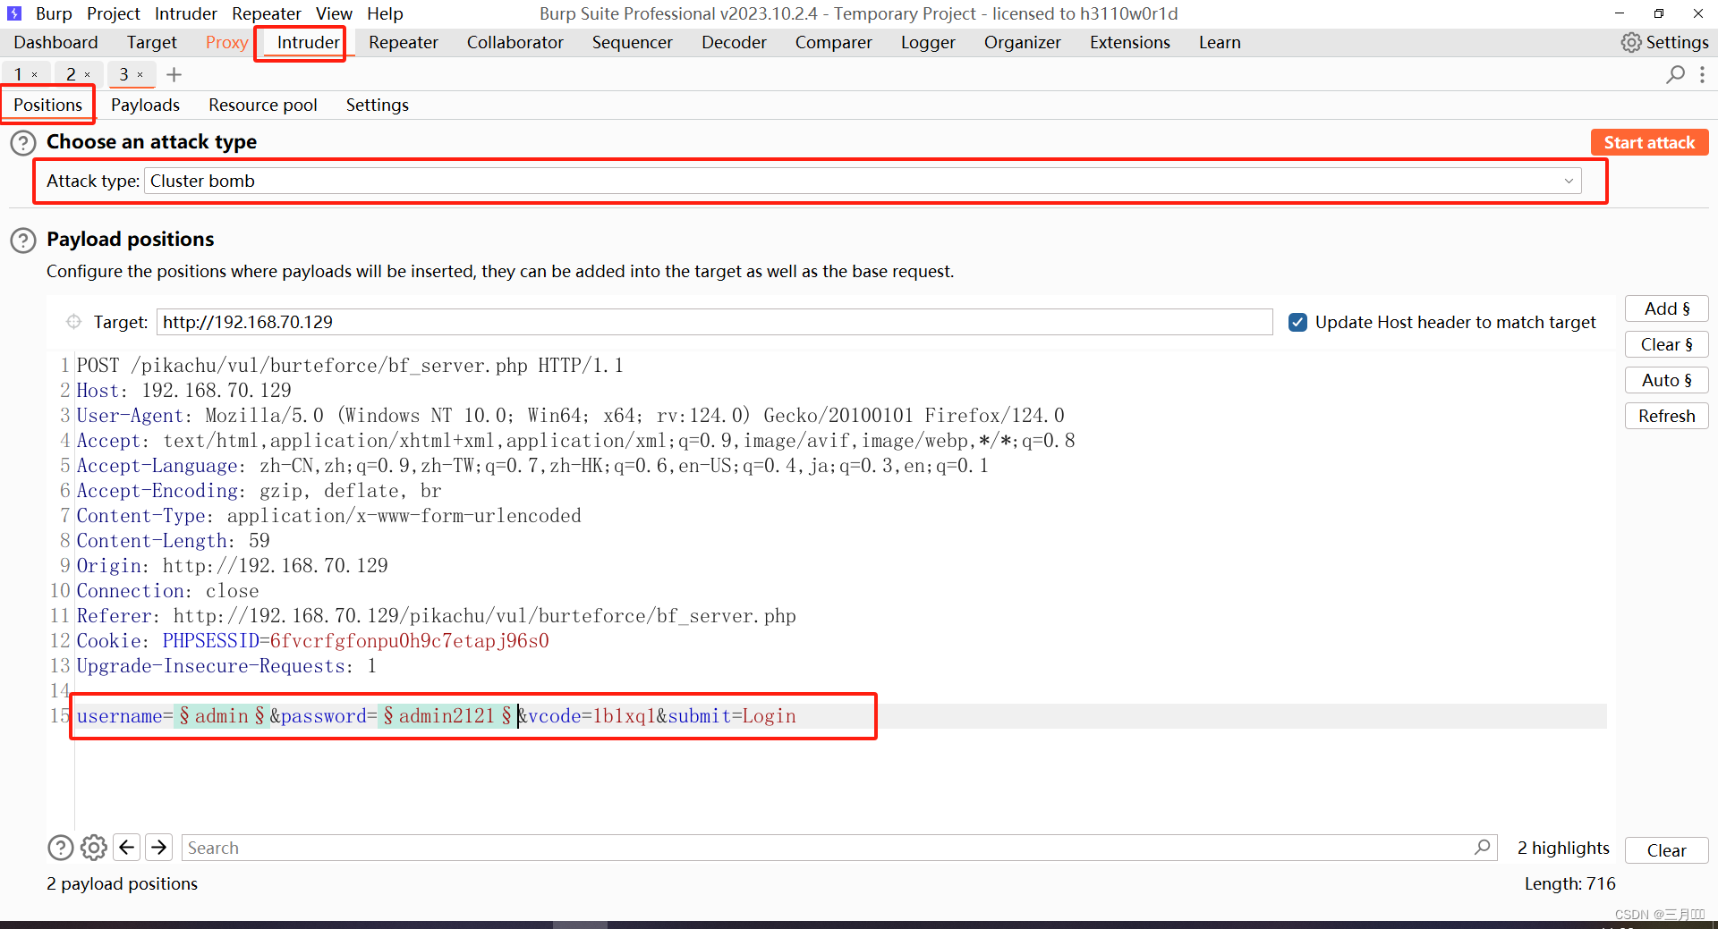Click the Target URL input field
Screen dimensions: 1718x929
click(x=714, y=322)
